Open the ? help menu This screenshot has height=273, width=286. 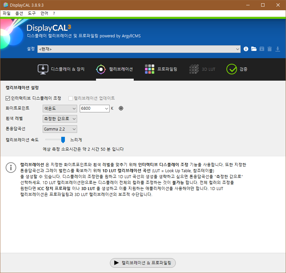[54, 13]
